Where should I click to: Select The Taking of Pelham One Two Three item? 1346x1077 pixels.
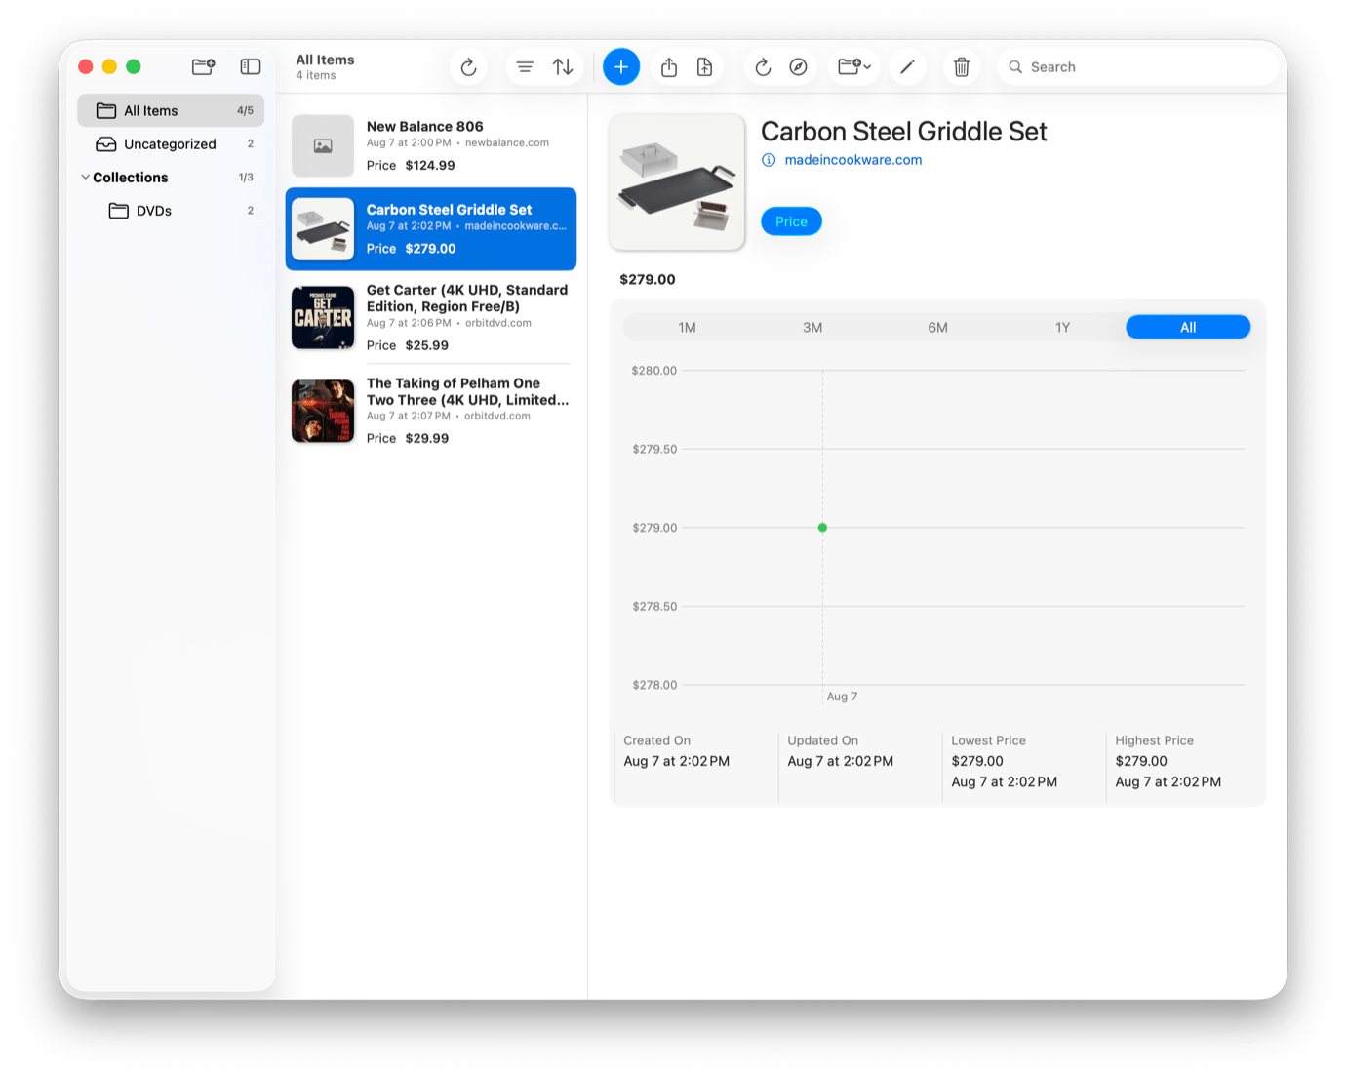[x=431, y=411]
